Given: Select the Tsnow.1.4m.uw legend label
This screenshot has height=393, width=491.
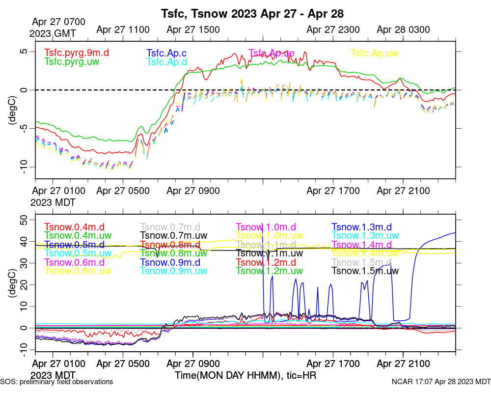Looking at the screenshot, I should click(365, 253).
